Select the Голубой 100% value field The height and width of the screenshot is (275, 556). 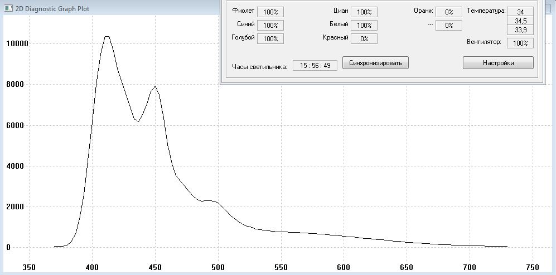coord(270,38)
